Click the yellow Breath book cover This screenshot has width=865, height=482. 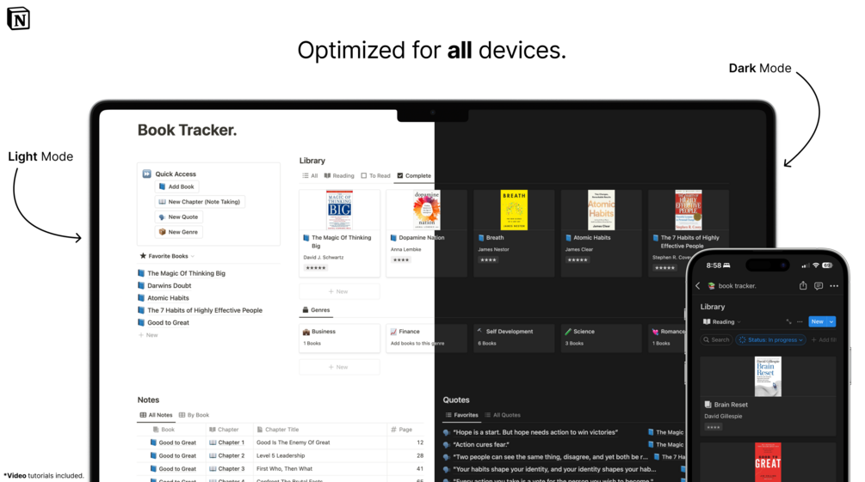click(x=514, y=210)
